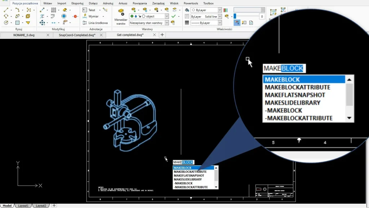Click the paint bucket color icon
This screenshot has width=369, height=208.
[x=187, y=10]
